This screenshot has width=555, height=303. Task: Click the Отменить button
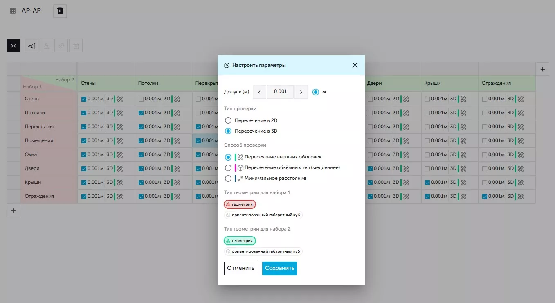[x=240, y=268]
